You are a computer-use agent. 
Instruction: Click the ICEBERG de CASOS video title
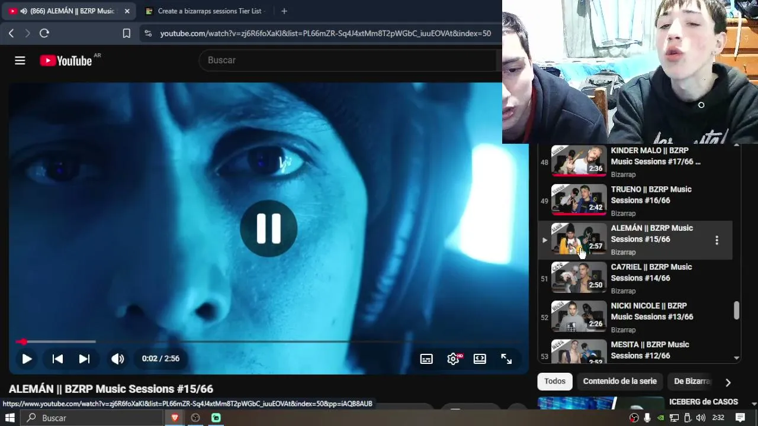point(704,402)
